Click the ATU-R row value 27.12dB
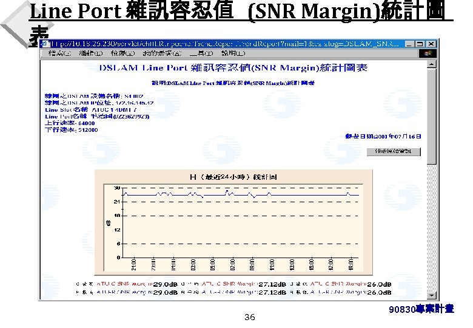 (272, 292)
